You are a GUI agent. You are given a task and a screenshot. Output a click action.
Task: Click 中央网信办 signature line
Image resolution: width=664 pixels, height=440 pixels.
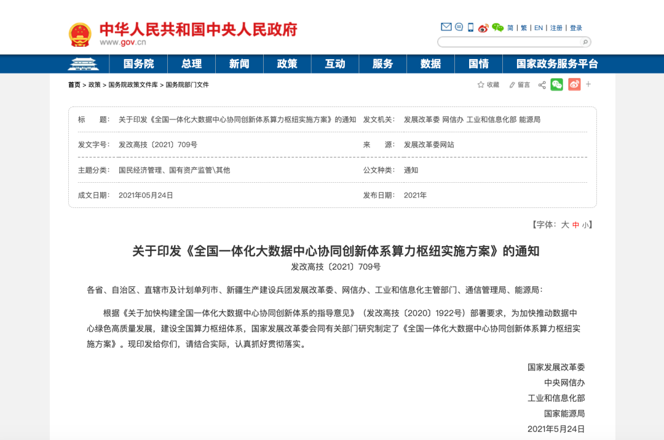click(x=564, y=383)
